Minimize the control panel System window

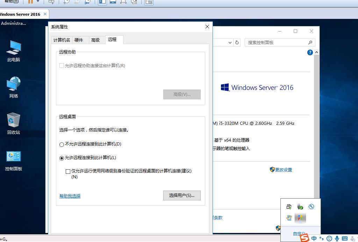(280, 31)
